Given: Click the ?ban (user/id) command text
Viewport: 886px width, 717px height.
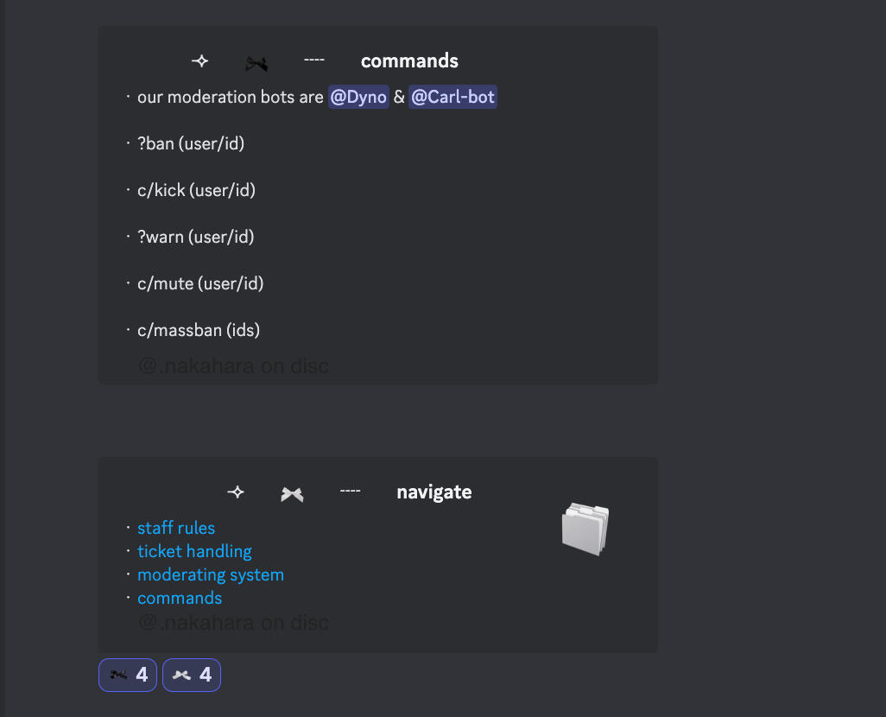Looking at the screenshot, I should 191,143.
